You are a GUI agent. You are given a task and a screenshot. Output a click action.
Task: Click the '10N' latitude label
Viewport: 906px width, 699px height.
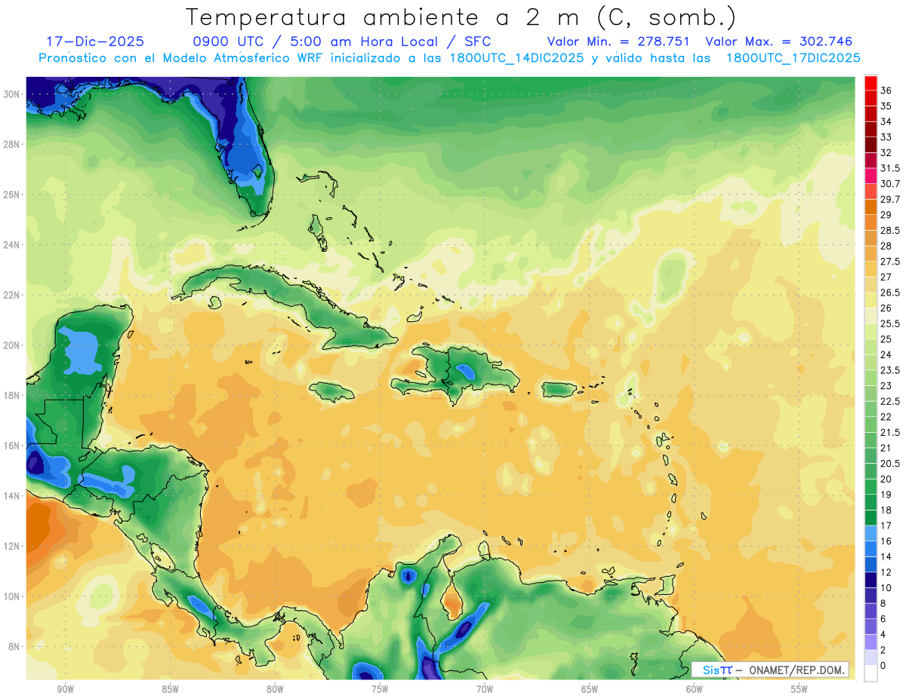tap(11, 596)
